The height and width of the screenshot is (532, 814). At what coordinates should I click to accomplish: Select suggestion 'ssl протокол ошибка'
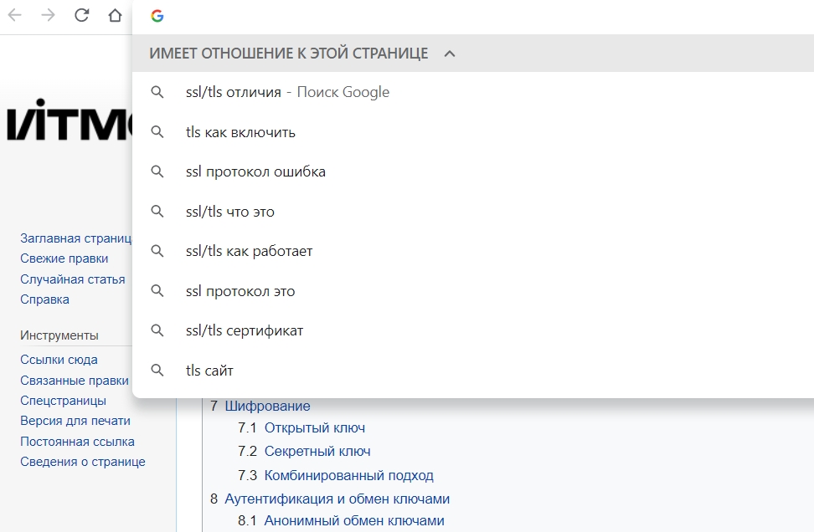pos(255,171)
